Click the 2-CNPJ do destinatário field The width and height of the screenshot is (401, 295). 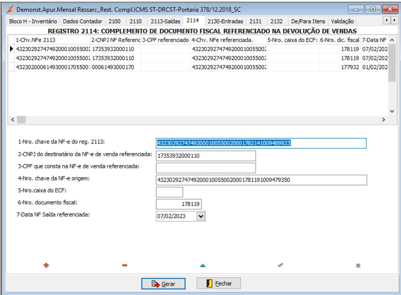206,156
